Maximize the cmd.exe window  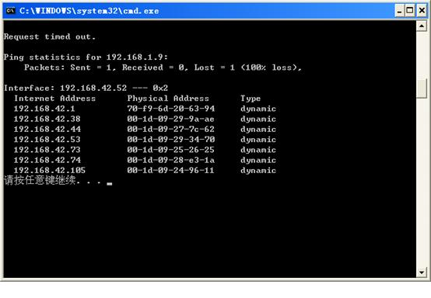point(409,11)
